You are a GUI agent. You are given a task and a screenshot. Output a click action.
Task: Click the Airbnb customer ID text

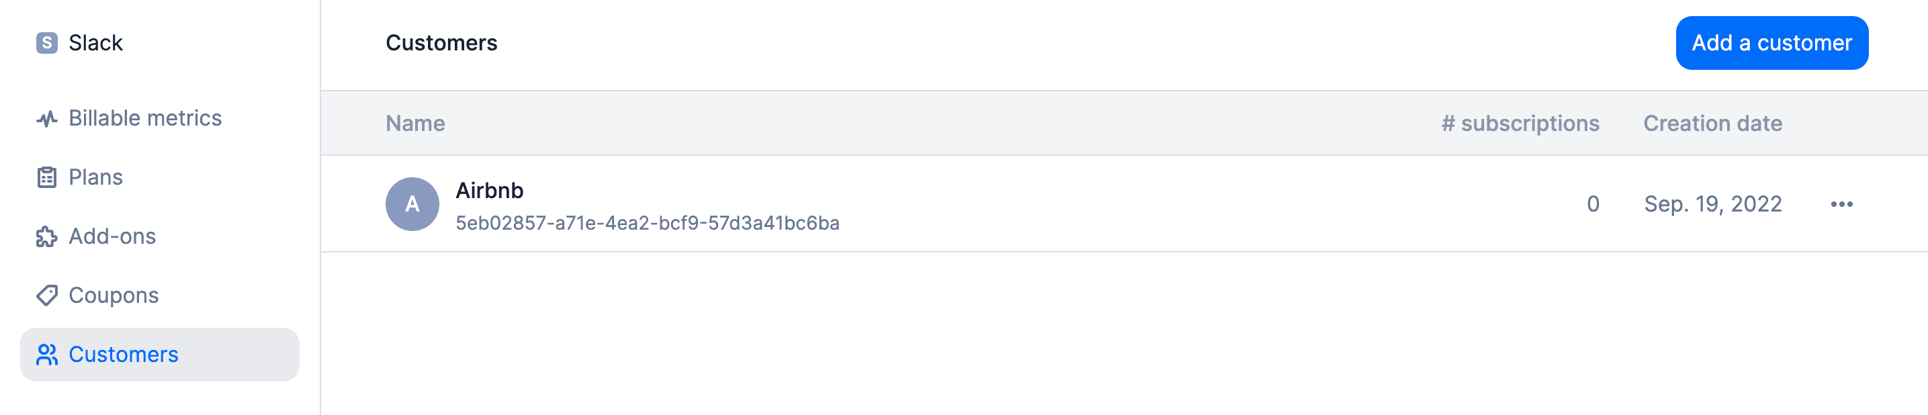[x=647, y=224]
